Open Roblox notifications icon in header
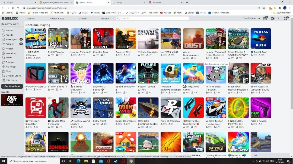This screenshot has width=293, height=164. [265, 18]
